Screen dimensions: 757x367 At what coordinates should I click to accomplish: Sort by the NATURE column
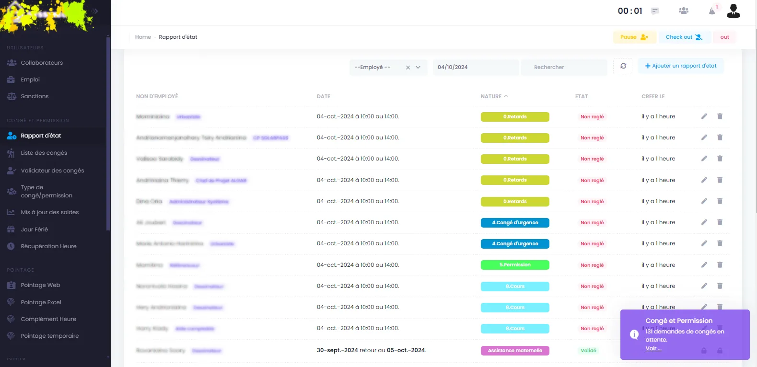click(x=494, y=96)
